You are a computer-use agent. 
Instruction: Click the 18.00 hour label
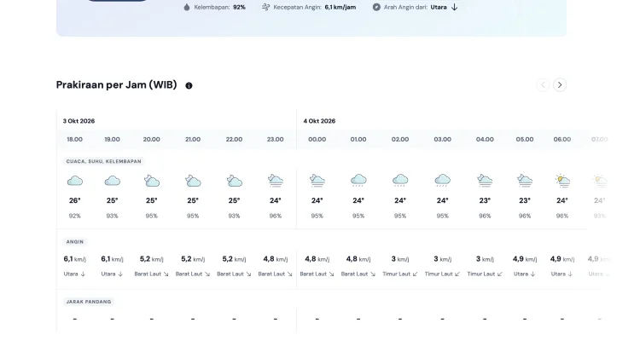pos(75,140)
